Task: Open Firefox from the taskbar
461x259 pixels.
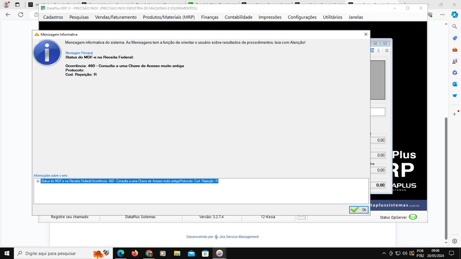Action: pos(135,253)
